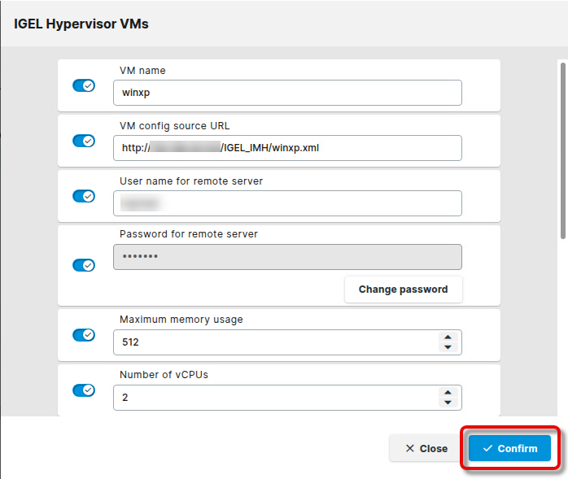Toggle the Password for remote server switch
The height and width of the screenshot is (479, 568).
84,265
